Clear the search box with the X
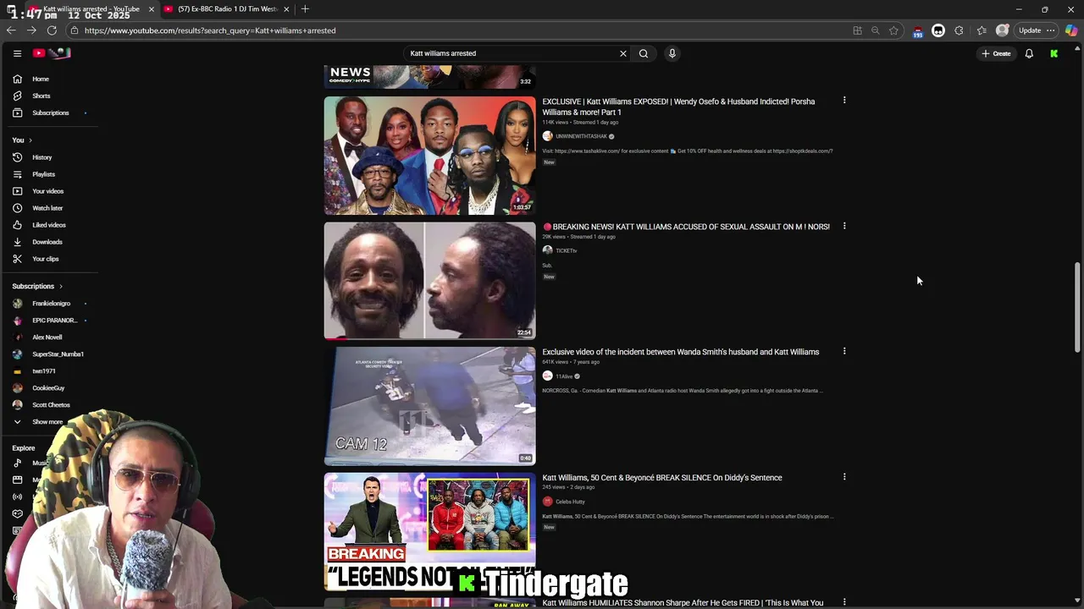The height and width of the screenshot is (609, 1084). [623, 53]
